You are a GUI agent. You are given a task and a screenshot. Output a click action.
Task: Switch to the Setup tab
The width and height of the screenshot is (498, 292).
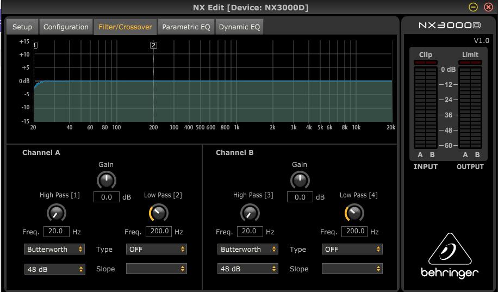22,27
